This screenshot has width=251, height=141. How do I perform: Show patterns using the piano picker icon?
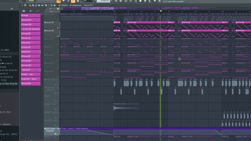click(x=24, y=11)
